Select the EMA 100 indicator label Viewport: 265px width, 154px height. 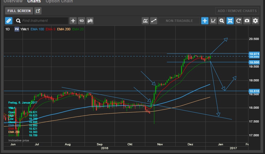37,29
